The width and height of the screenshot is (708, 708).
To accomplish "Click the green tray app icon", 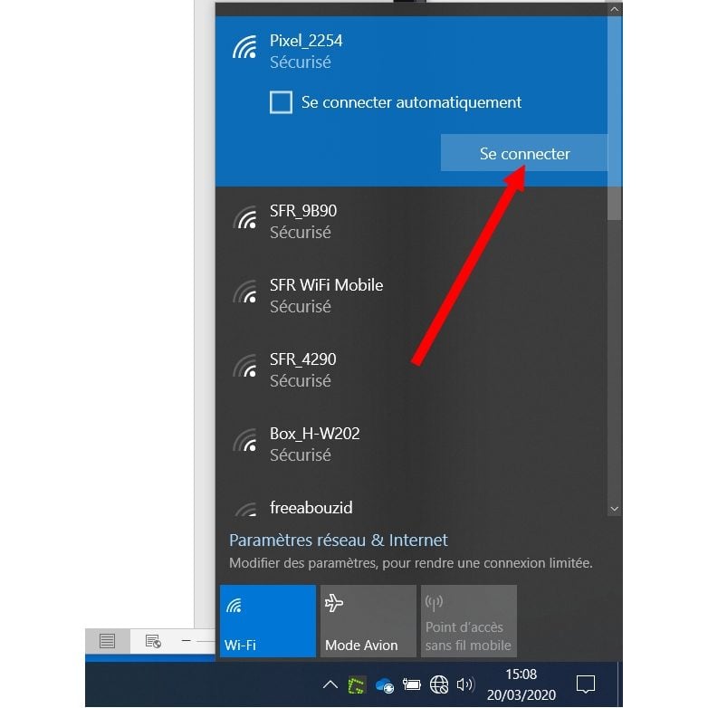I will tap(356, 686).
